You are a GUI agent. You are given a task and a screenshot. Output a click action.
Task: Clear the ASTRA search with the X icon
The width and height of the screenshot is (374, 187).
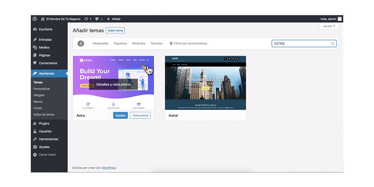[x=332, y=43]
